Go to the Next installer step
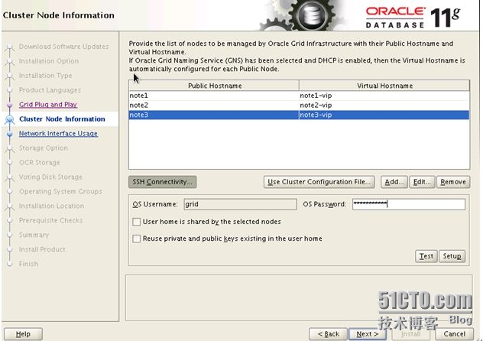This screenshot has width=483, height=341. 367,334
